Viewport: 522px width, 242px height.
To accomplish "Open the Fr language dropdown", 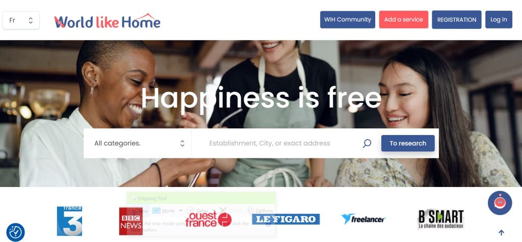I will click(21, 20).
